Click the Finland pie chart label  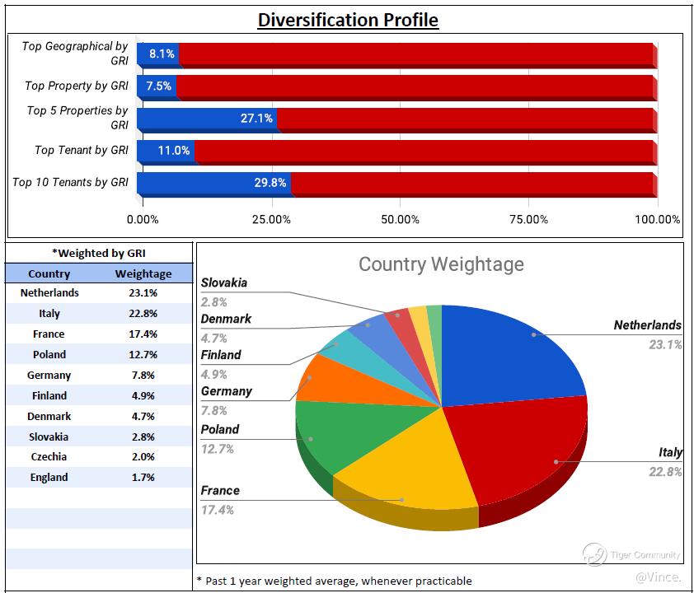pos(221,355)
